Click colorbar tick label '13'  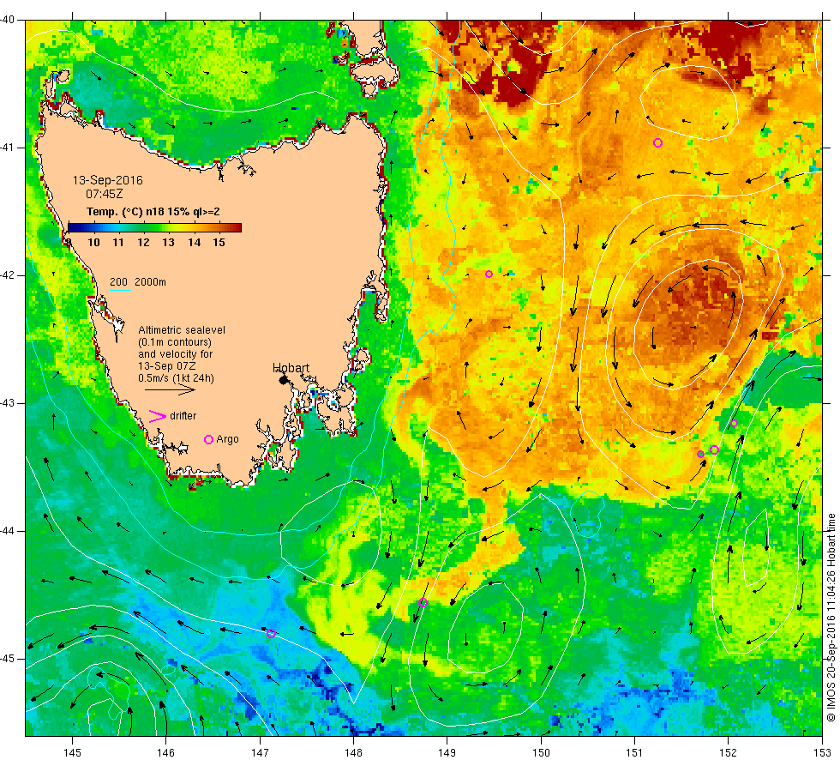168,243
